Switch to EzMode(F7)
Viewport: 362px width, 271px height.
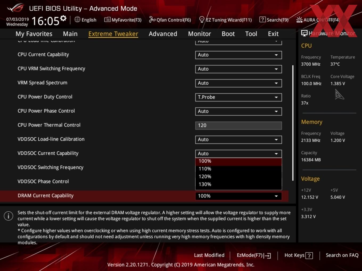(254, 255)
